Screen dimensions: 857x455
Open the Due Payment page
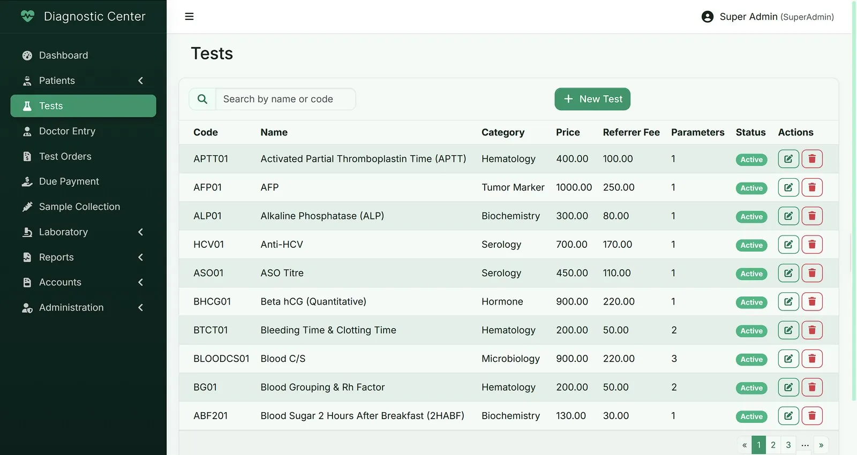pos(83,181)
